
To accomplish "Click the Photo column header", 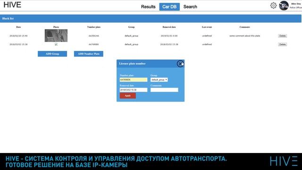I will pyautogui.click(x=56, y=27).
